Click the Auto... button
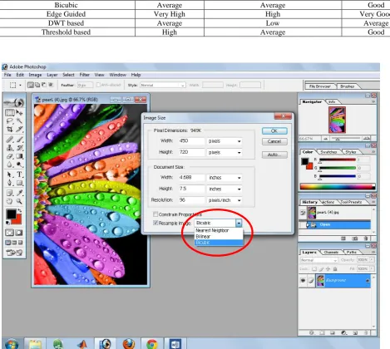Image resolution: width=390 pixels, height=349 pixels. pos(274,155)
